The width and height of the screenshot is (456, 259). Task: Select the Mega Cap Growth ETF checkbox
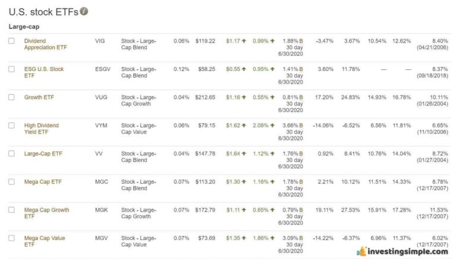(12, 210)
